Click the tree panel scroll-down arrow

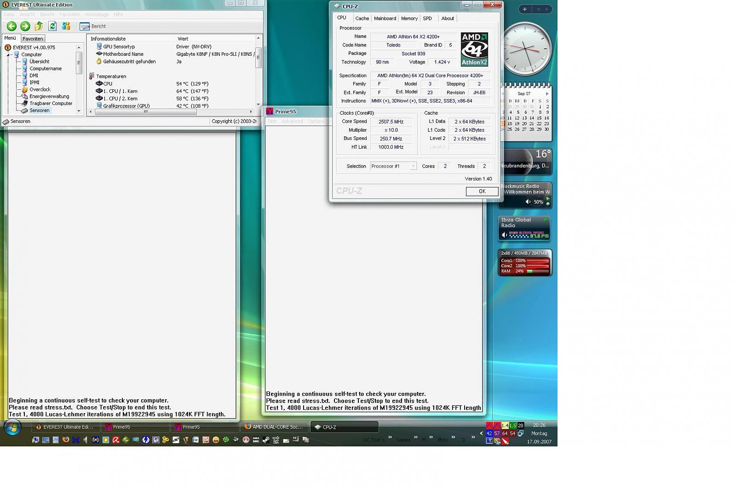79,111
